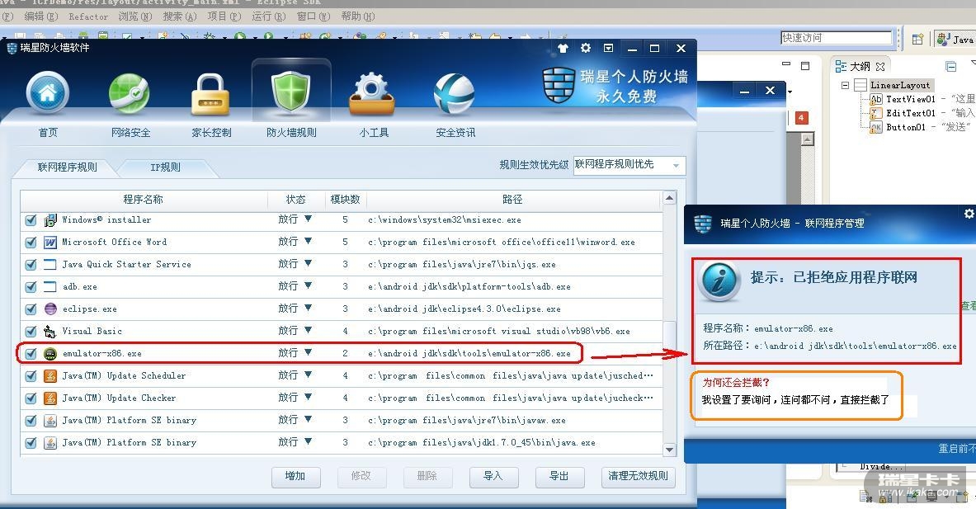Open status dropdown for adb.exe

(308, 285)
